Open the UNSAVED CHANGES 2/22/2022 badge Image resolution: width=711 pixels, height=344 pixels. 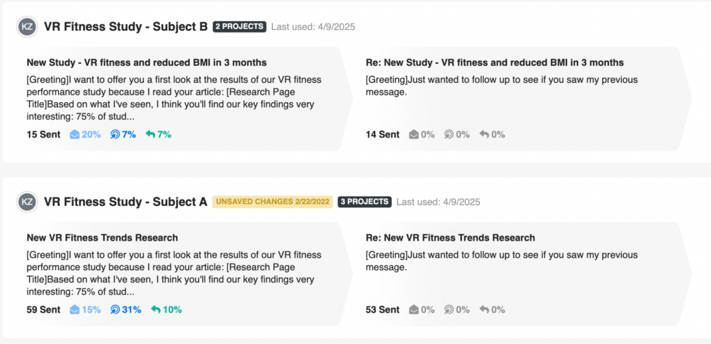pos(272,202)
